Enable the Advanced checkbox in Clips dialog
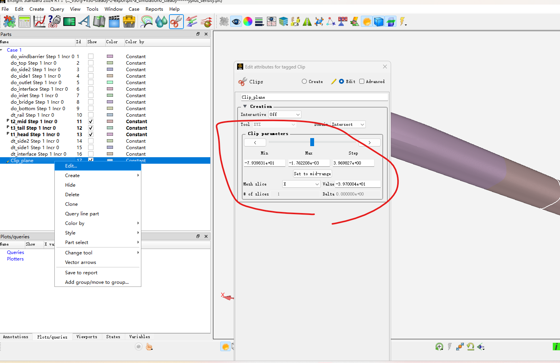 (362, 81)
